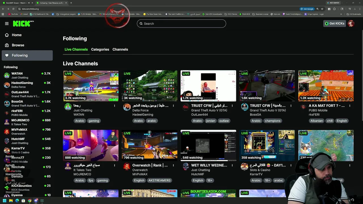363x204 pixels.
Task: Go to Home in the sidebar
Action: [x=27, y=35]
